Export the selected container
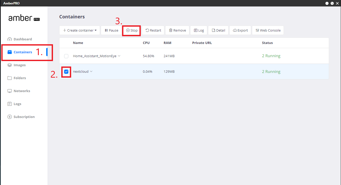 (240, 30)
